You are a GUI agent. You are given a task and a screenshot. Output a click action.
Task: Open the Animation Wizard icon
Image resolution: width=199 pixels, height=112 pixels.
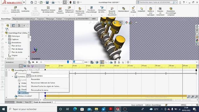pyautogui.click(x=97, y=62)
